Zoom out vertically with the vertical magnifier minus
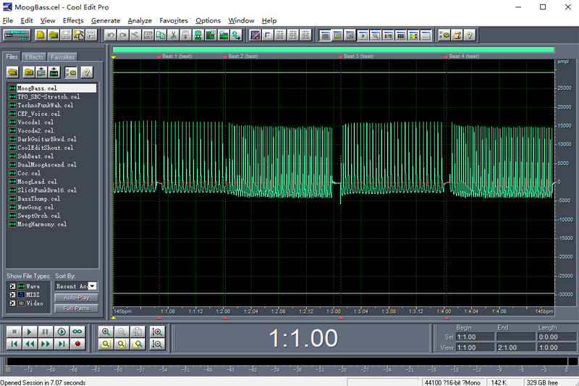This screenshot has height=386, width=579. [x=157, y=344]
